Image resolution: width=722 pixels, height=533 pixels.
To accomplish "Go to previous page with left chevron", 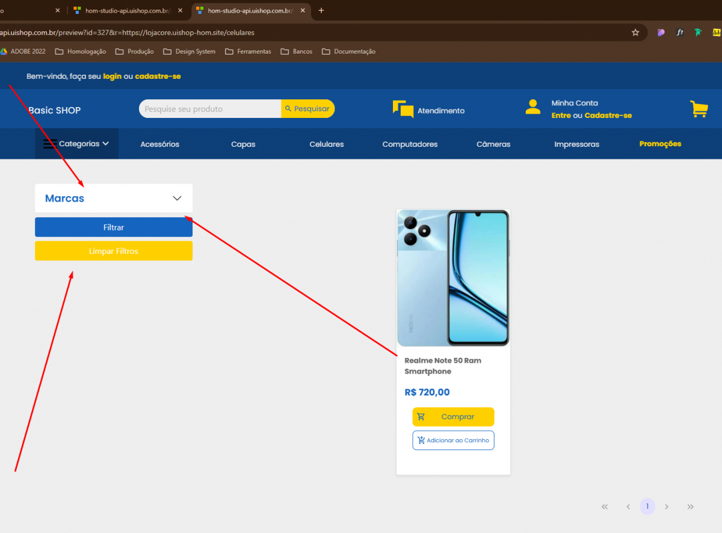I will click(628, 507).
